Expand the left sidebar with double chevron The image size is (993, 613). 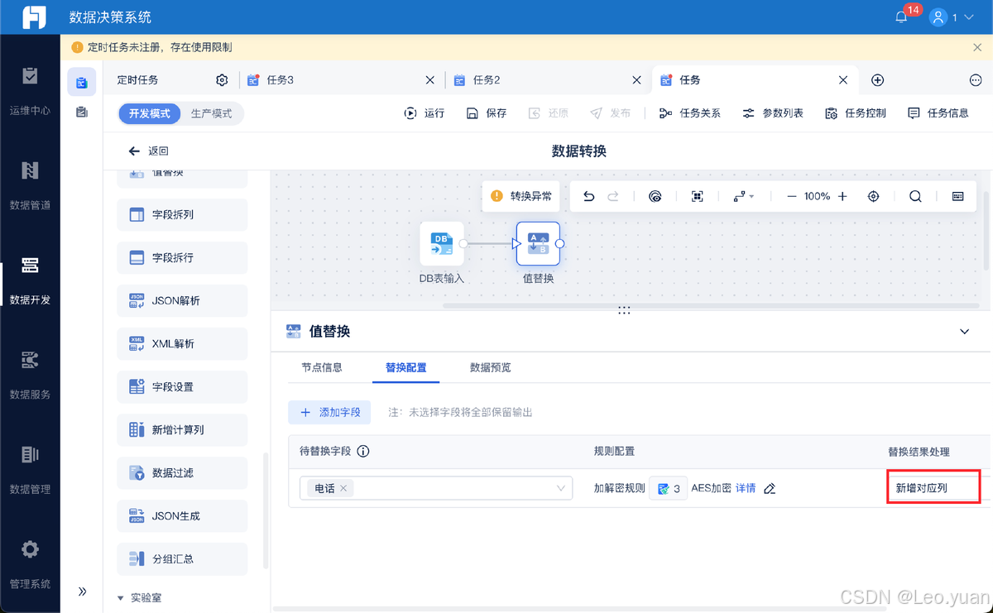(82, 591)
